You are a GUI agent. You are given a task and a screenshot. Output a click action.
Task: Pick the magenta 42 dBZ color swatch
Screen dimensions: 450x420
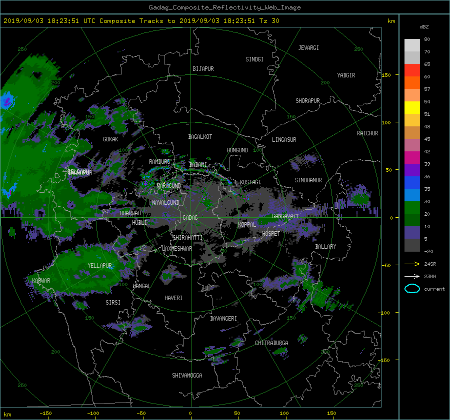tap(412, 158)
